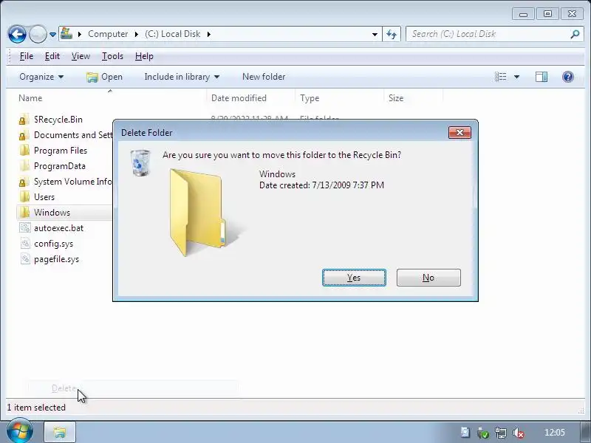Open the Edit menu
Screen dimensions: 591x443
point(52,56)
